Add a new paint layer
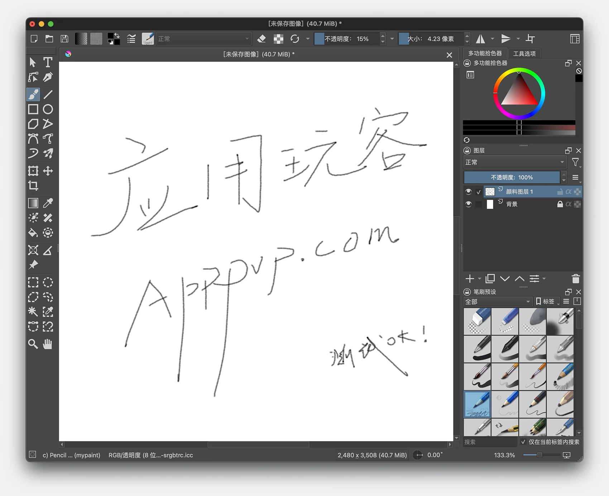 (x=470, y=279)
